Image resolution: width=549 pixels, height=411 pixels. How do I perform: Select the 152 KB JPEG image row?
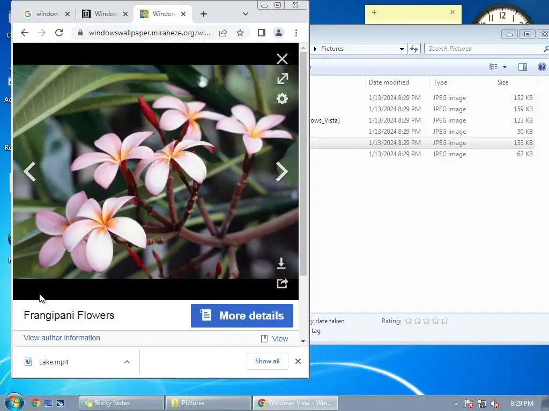[x=422, y=98]
